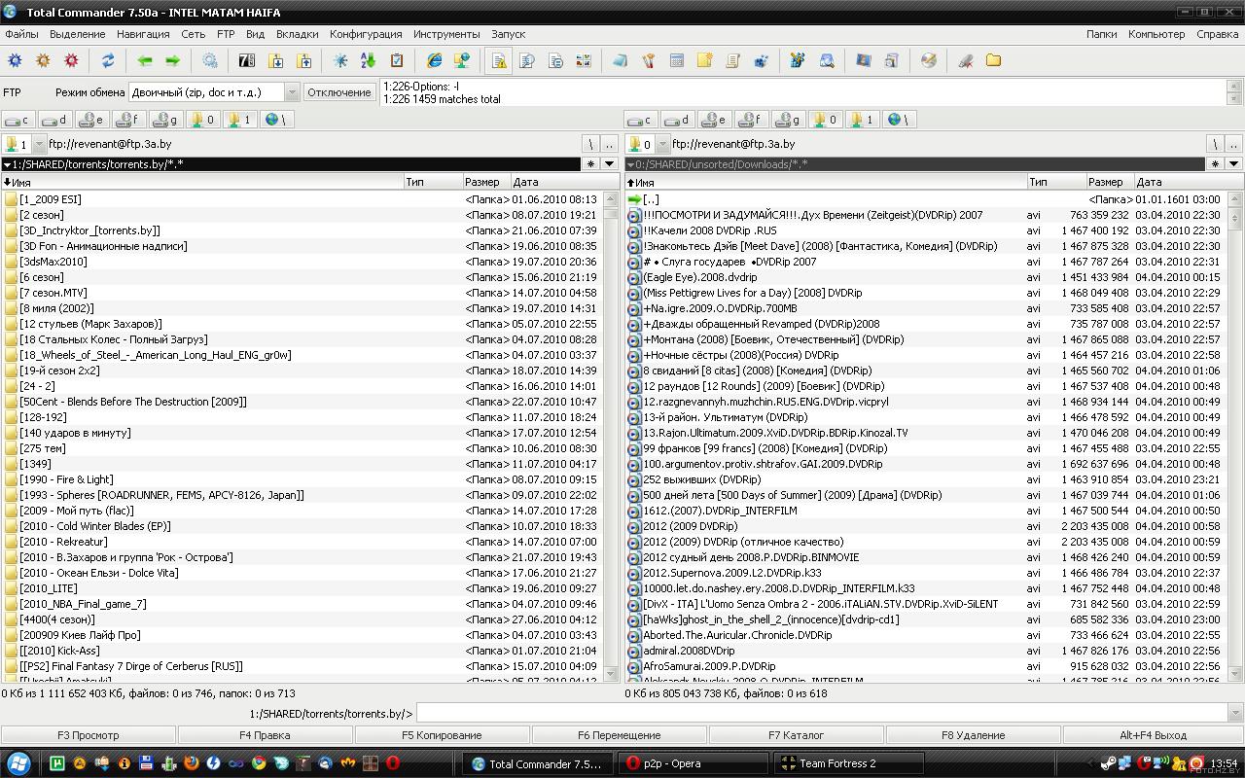Viewport: 1245px width, 778px height.
Task: Select the [3dsMax2010] folder row
Action: click(302, 262)
